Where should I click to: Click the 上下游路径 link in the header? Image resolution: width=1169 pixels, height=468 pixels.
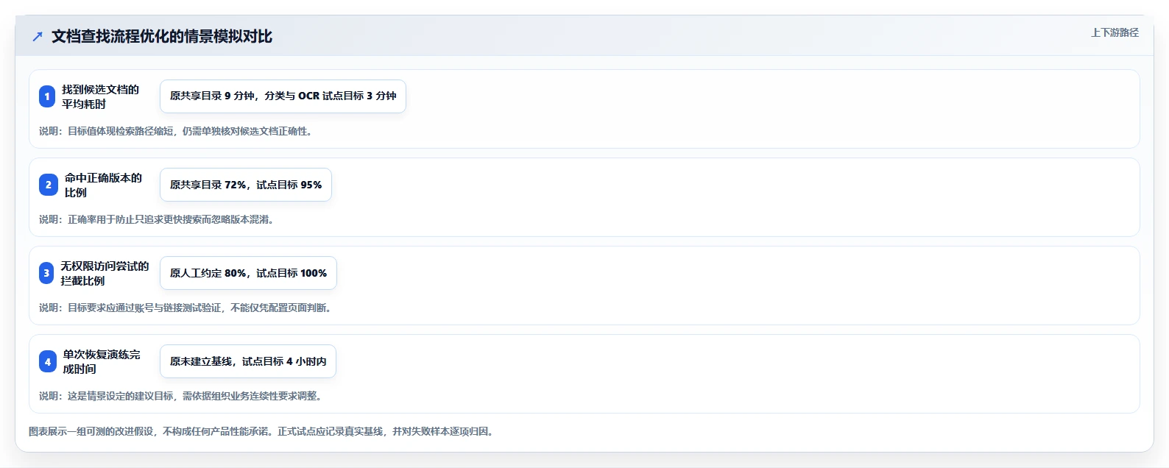[x=1115, y=32]
